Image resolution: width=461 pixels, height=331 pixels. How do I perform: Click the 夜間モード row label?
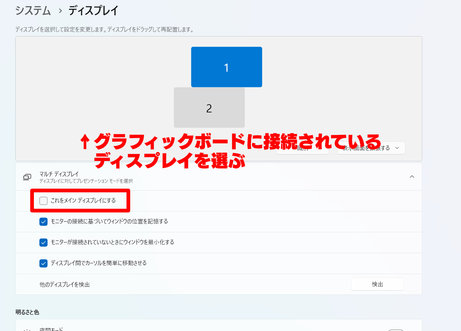pyautogui.click(x=51, y=329)
